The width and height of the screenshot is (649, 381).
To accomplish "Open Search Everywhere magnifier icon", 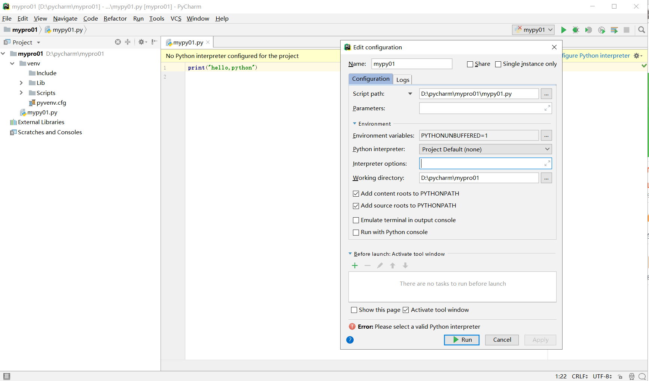I will 642,30.
